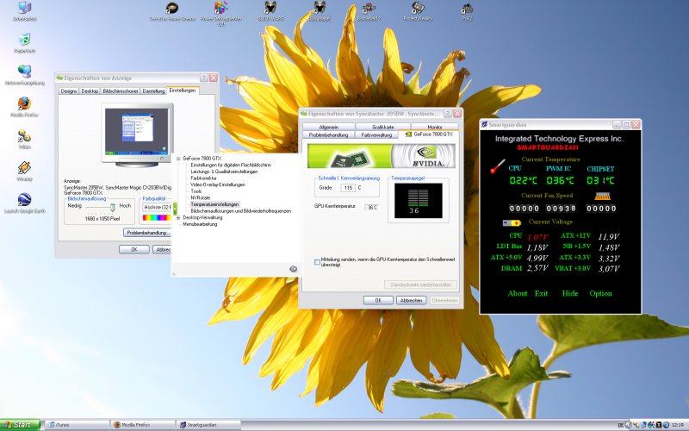This screenshot has height=431, width=689.
Task: Click the clock in the system tray
Action: point(677,425)
